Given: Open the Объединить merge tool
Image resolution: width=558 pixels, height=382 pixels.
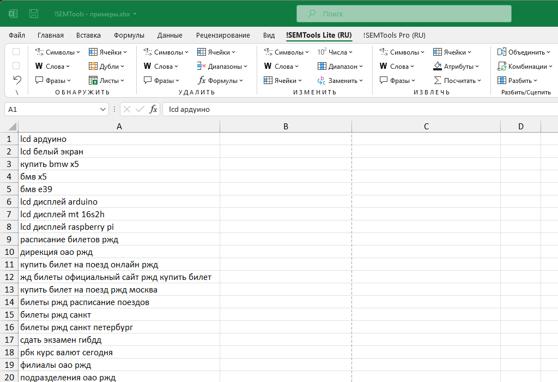Looking at the screenshot, I should click(524, 52).
